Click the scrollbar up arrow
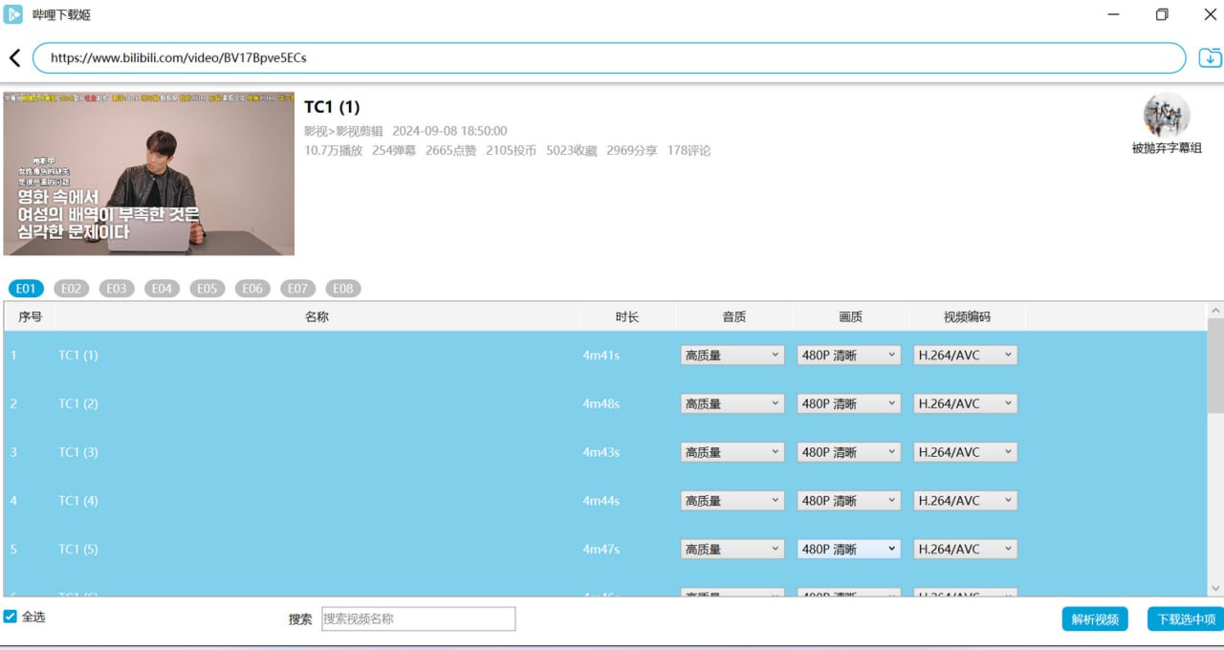The image size is (1224, 650). (x=1215, y=310)
